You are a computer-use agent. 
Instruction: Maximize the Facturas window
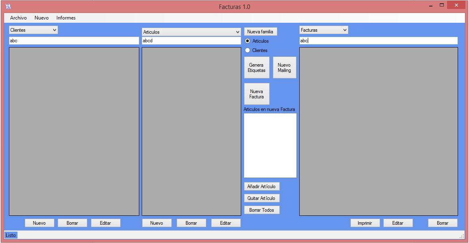[x=441, y=5]
